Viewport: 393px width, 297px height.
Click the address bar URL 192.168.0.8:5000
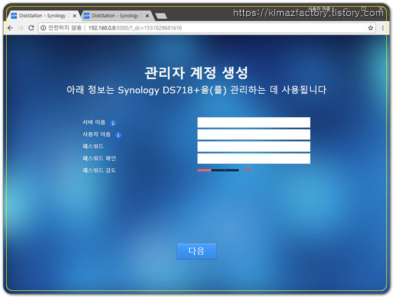pyautogui.click(x=135, y=28)
